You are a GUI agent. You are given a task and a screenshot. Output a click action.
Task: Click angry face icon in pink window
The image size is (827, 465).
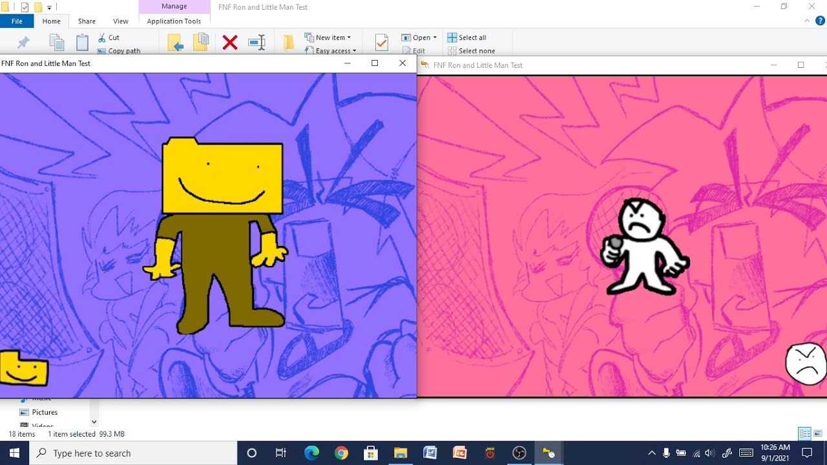point(806,364)
